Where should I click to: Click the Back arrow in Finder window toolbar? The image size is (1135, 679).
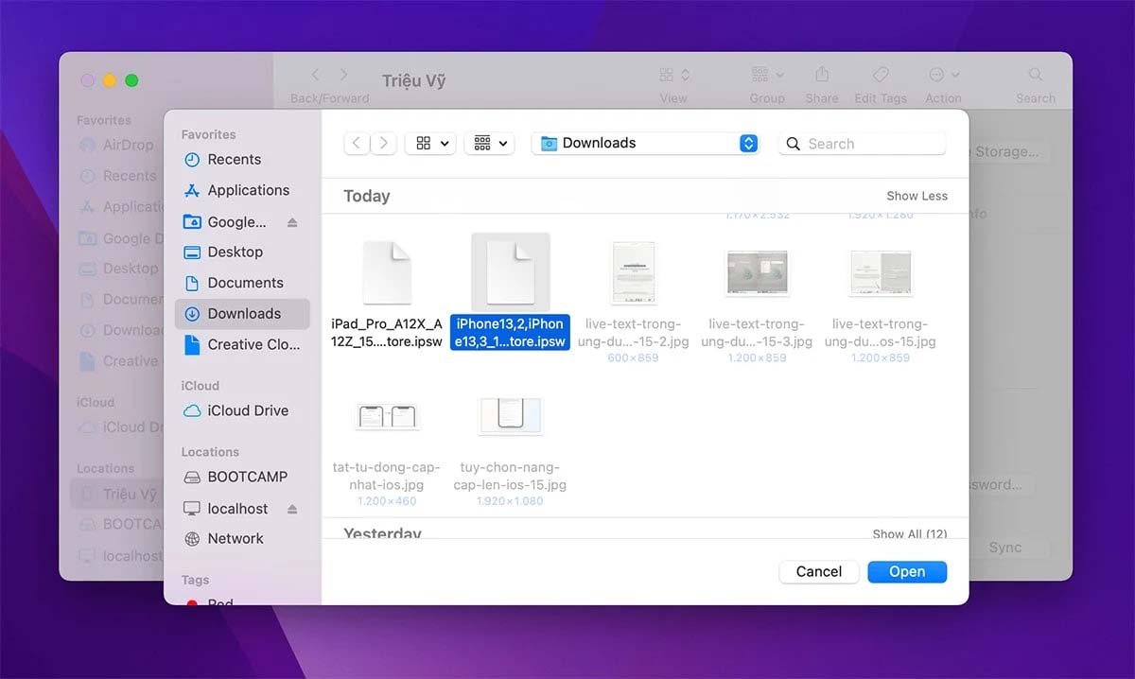pos(316,75)
